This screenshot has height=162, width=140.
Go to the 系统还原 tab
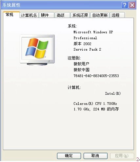[x=80, y=15]
